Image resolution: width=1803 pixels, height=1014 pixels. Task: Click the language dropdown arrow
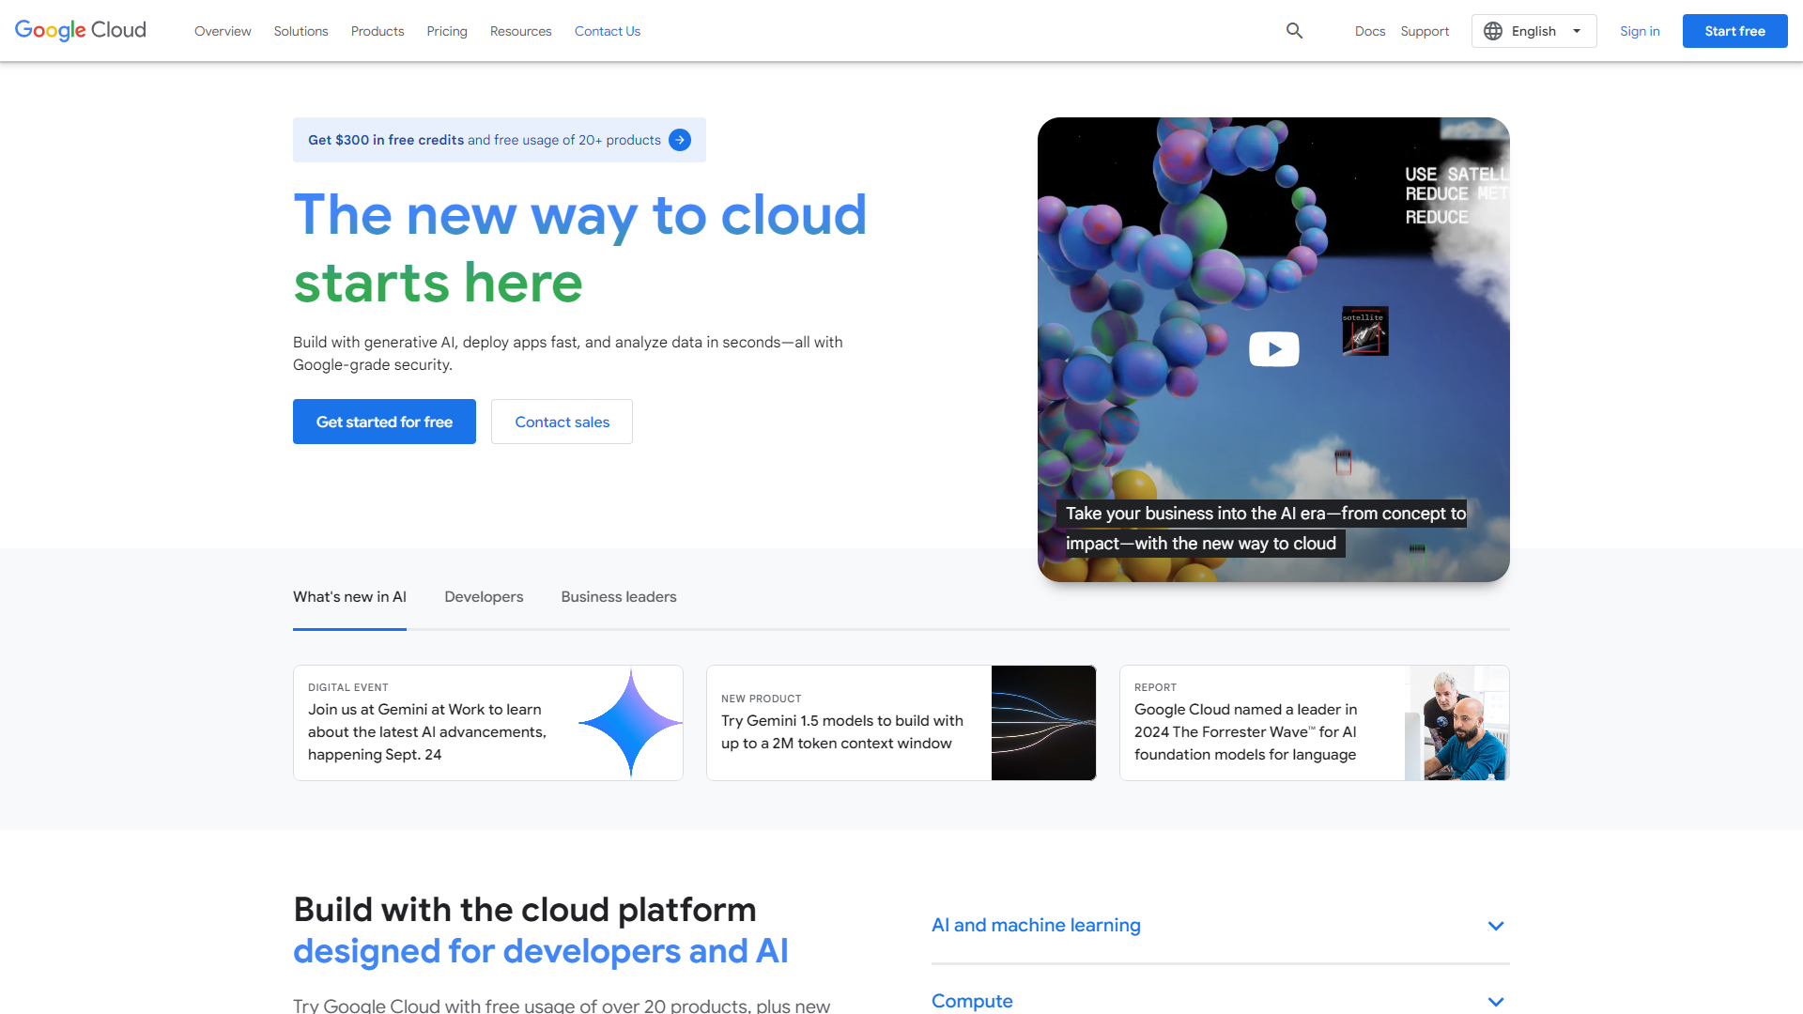pos(1577,30)
